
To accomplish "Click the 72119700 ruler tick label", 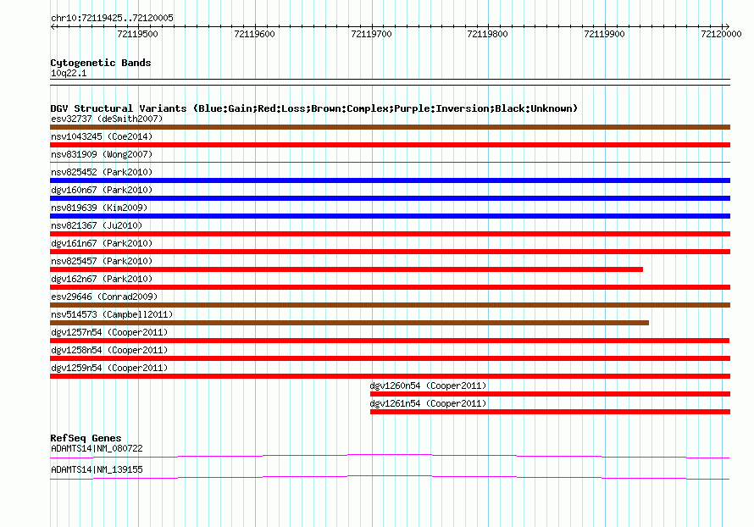I will point(371,34).
